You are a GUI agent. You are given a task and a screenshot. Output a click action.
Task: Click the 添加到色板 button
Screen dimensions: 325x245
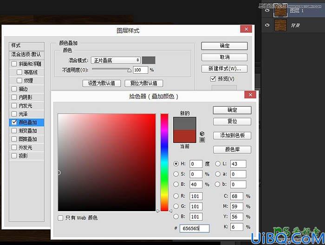[x=232, y=135]
